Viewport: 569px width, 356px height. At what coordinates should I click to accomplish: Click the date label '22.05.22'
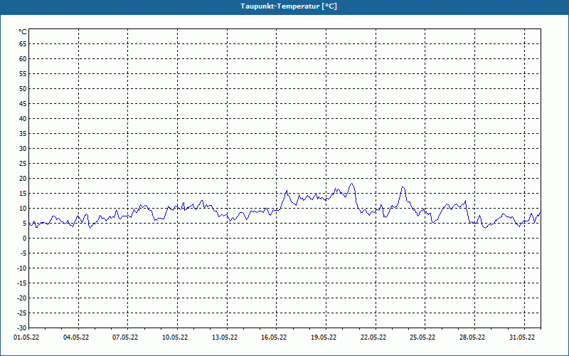[373, 337]
